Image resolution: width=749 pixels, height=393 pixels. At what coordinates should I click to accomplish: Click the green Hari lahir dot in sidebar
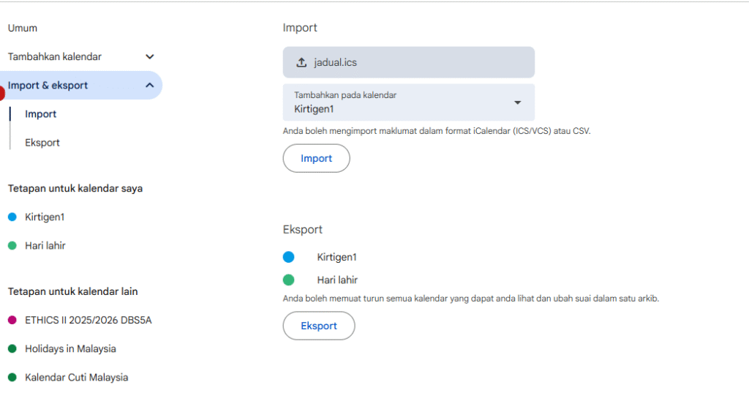tap(12, 246)
